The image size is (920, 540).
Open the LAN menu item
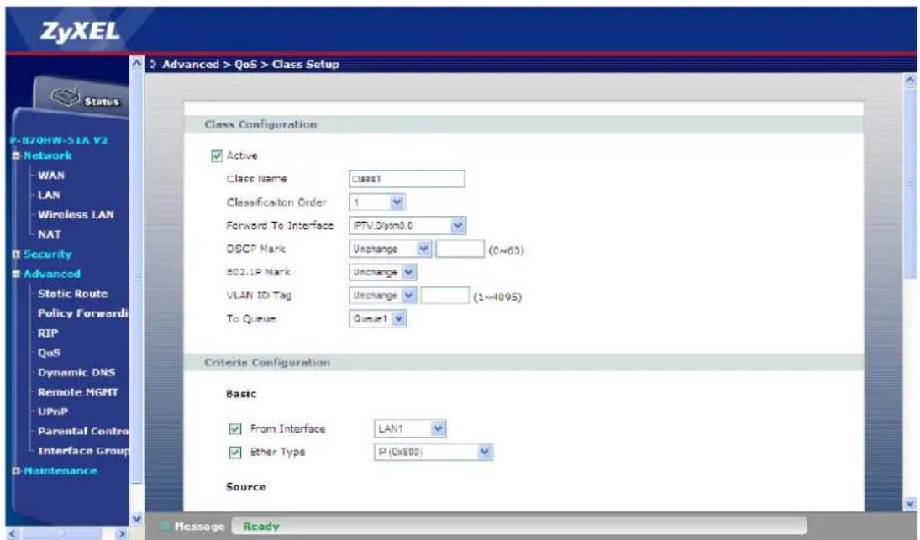pyautogui.click(x=49, y=195)
